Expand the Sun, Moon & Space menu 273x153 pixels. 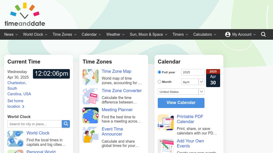pyautogui.click(x=148, y=34)
